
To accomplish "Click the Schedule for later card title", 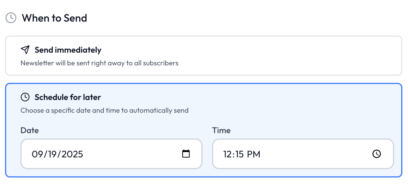I will tap(68, 97).
